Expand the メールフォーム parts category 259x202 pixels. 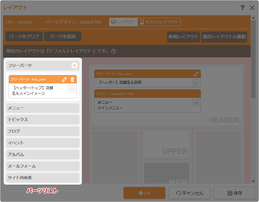[x=42, y=166]
